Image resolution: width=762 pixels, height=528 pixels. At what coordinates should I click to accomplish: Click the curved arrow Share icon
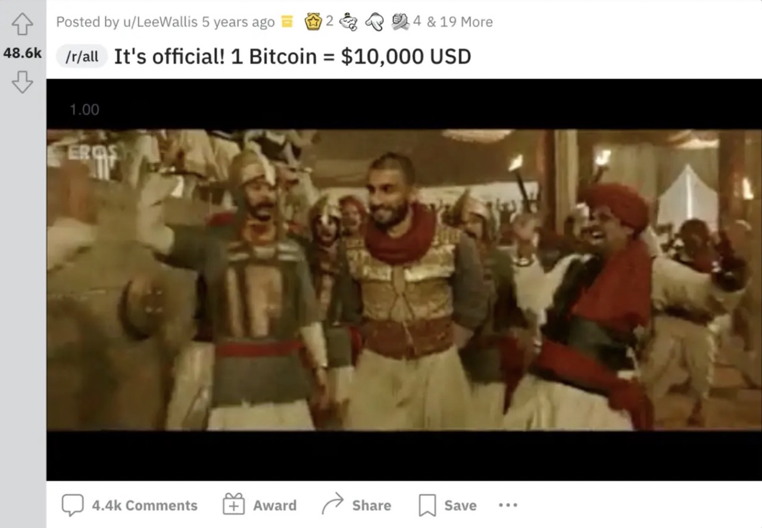[333, 505]
